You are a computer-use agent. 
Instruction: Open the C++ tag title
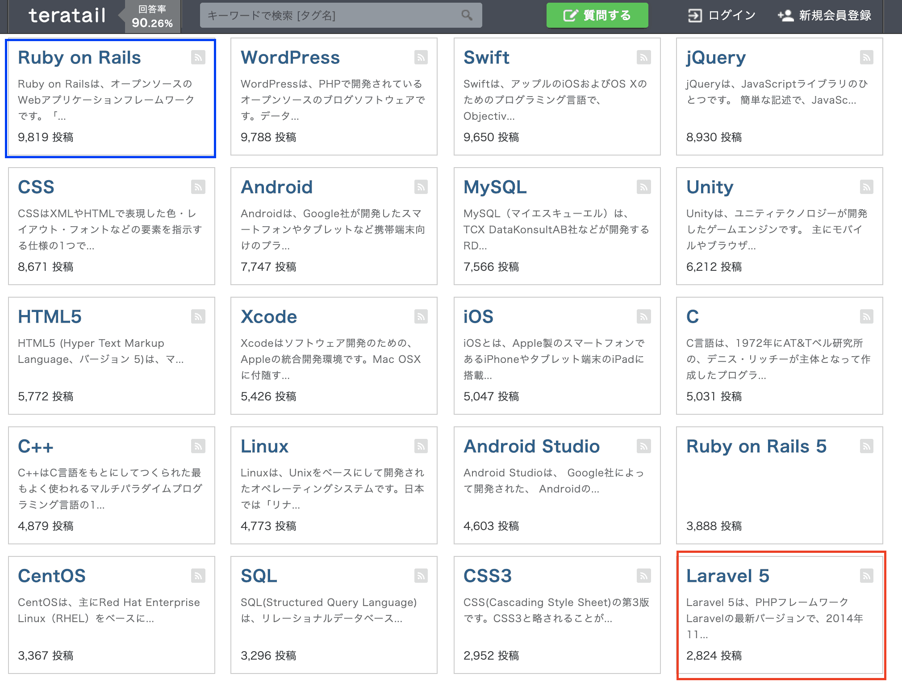[x=36, y=446]
